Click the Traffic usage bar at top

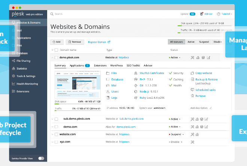point(204,33)
